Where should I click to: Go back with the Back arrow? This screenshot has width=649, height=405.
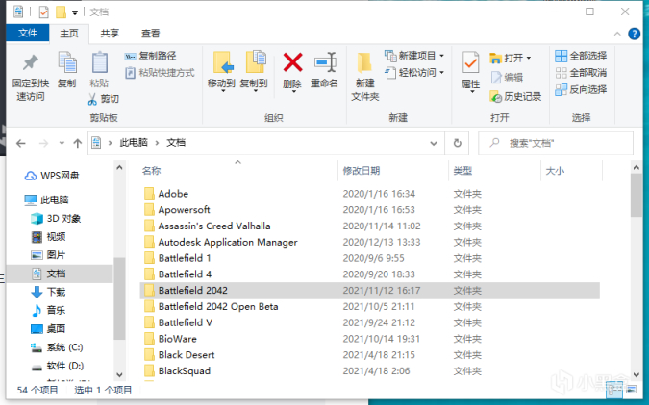[21, 143]
